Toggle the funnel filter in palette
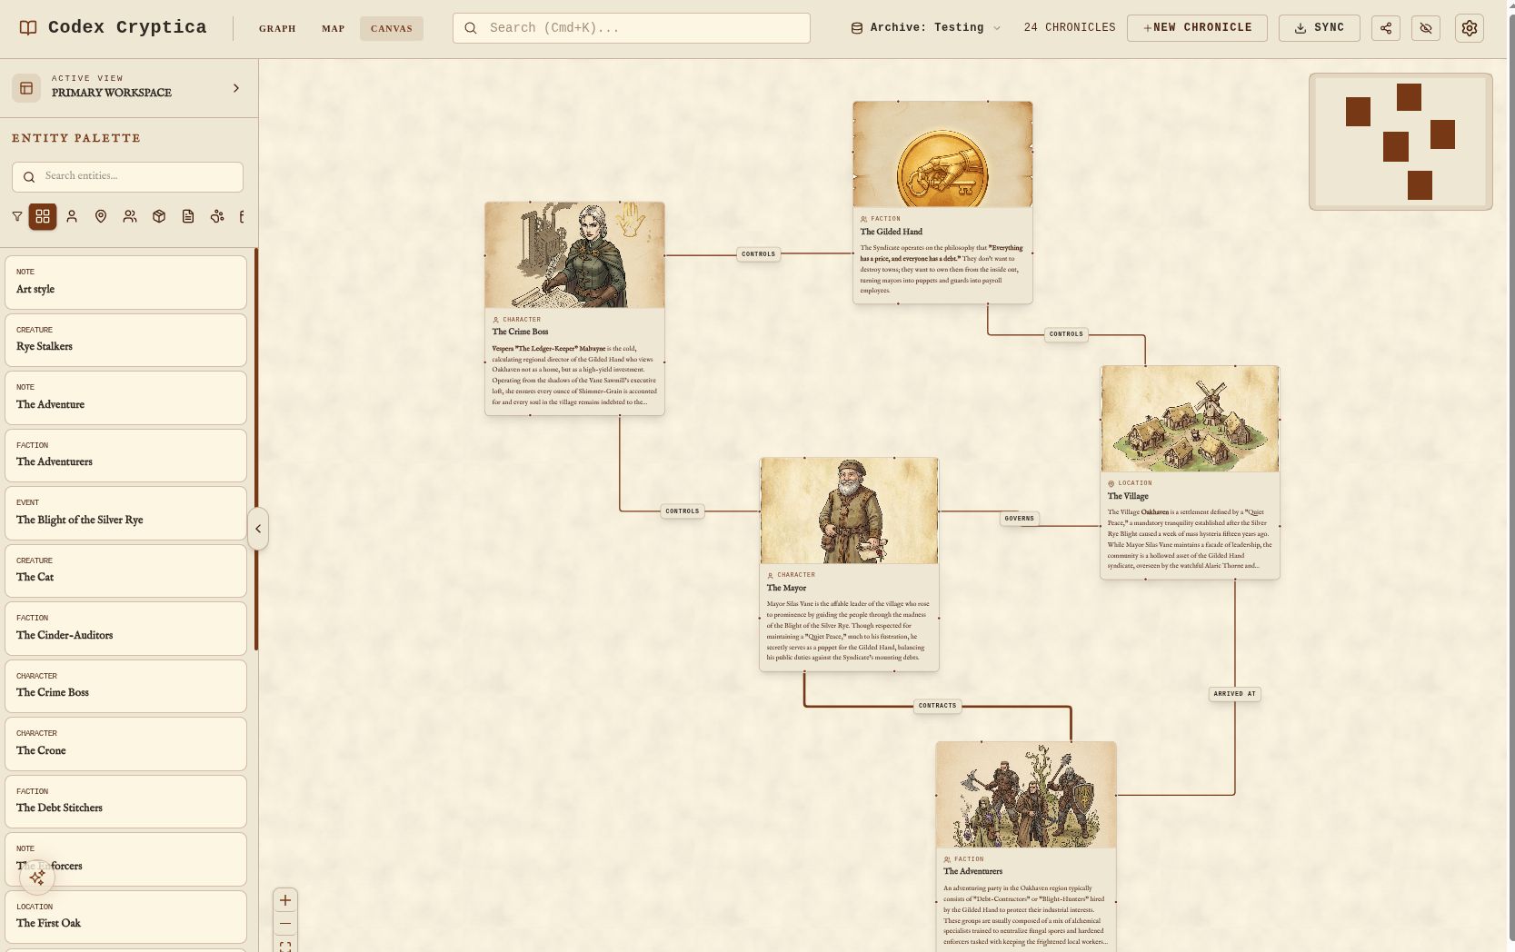This screenshot has height=952, width=1515. coord(17,216)
